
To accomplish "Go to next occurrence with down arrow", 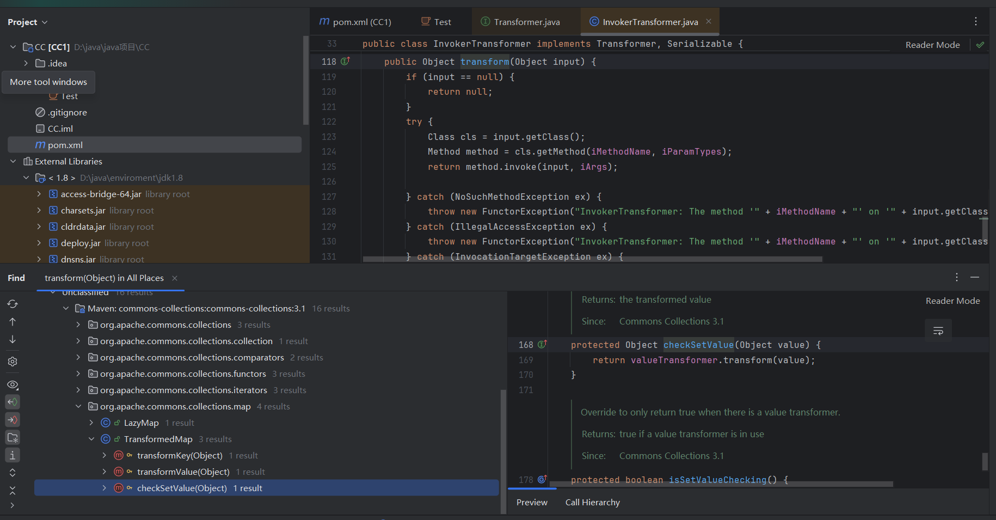I will coord(13,339).
